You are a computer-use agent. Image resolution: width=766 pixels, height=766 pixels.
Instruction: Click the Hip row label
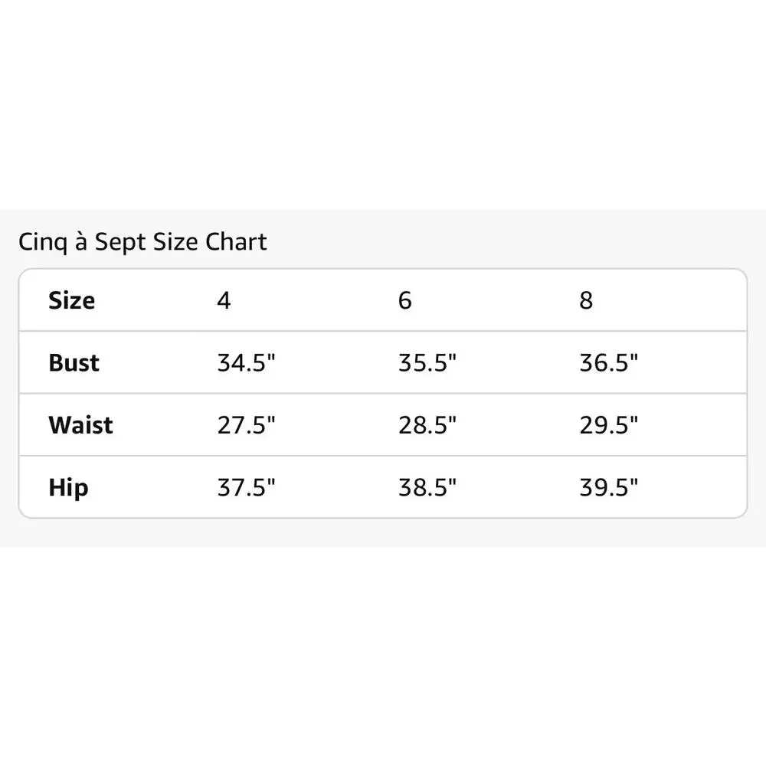pyautogui.click(x=68, y=488)
